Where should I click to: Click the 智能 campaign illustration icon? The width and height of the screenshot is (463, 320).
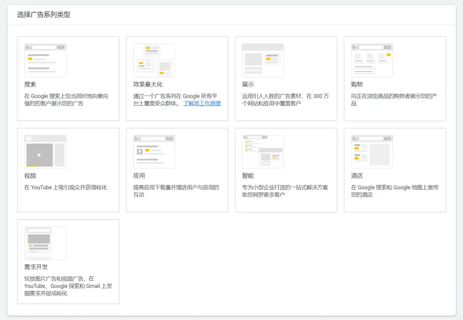click(263, 152)
